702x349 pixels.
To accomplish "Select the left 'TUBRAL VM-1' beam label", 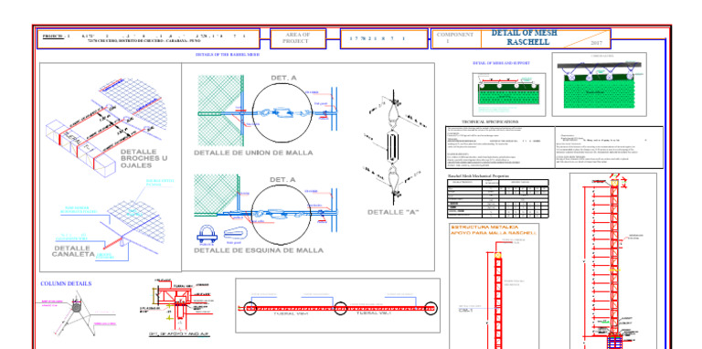I will tap(291, 313).
